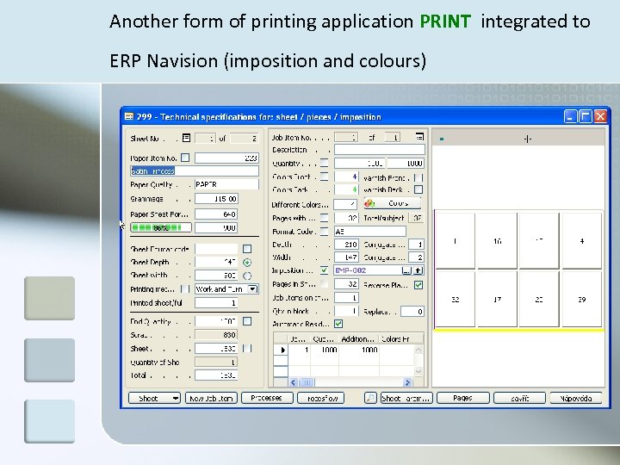Click the Description input field
This screenshot has height=465, width=620.
380,150
